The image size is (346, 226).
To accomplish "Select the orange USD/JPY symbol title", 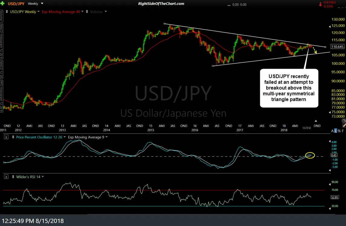I will click(16, 4).
